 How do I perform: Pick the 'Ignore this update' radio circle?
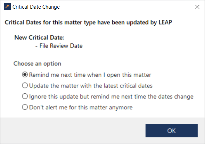coord(25,96)
